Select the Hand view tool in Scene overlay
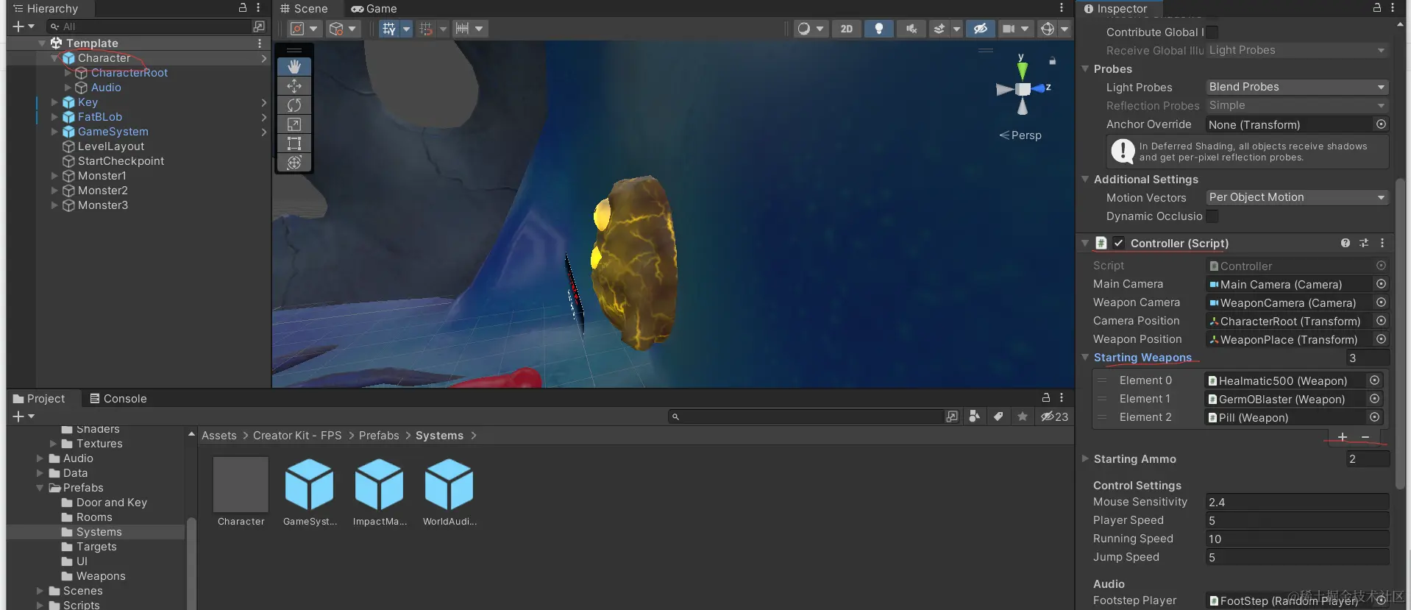 coord(294,67)
